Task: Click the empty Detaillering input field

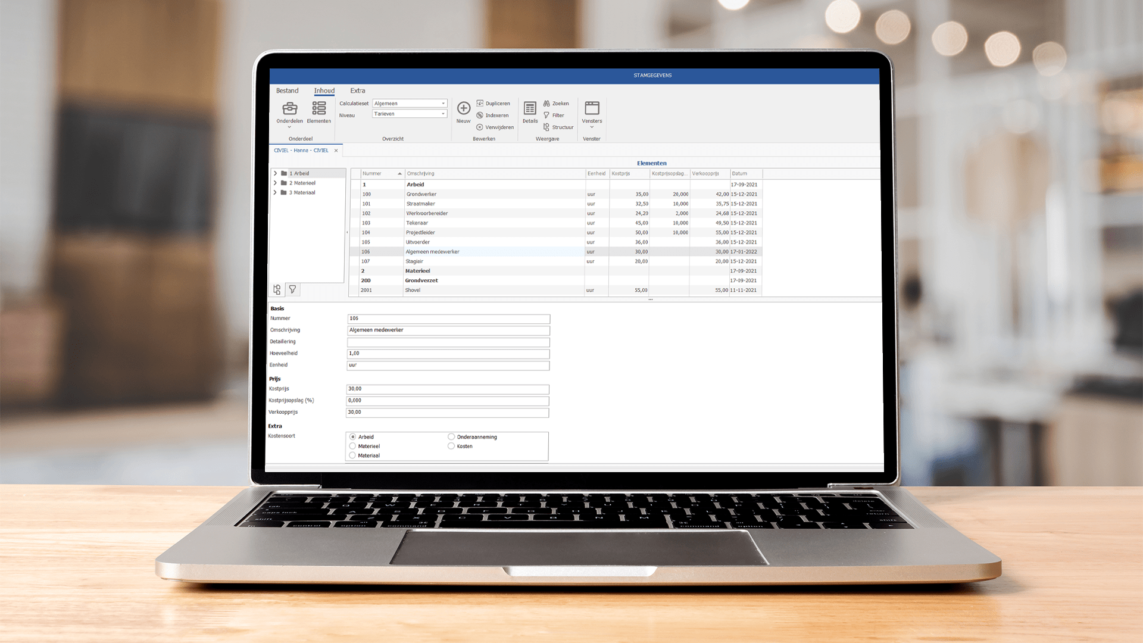Action: click(448, 342)
